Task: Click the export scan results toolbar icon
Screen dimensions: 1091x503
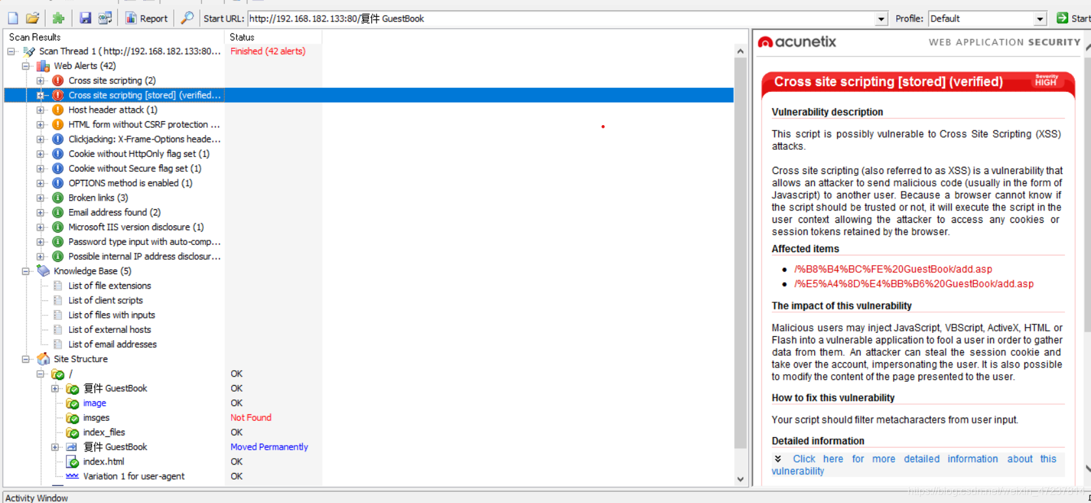Action: 105,18
